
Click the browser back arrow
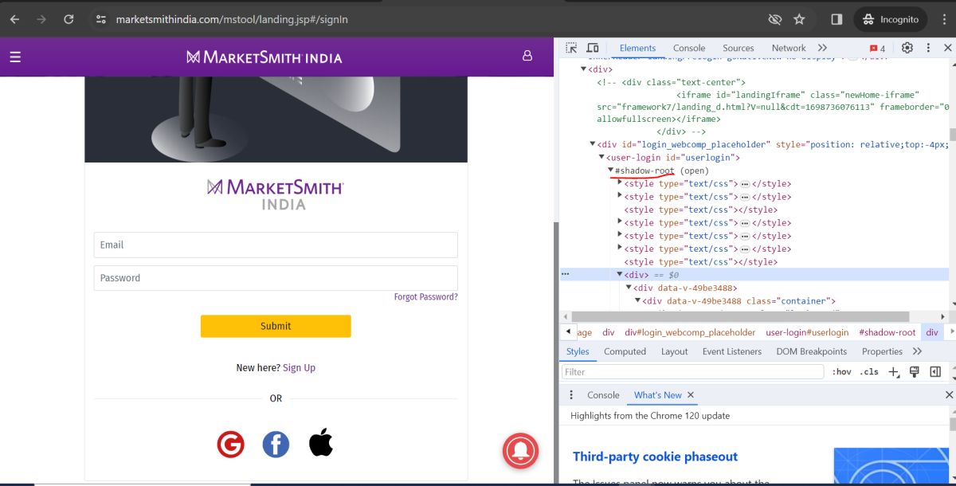click(14, 19)
